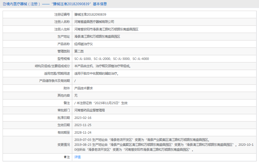Click the model list starting with SC-JL-1000
Viewport: 259px width, 164px height.
tap(111, 59)
